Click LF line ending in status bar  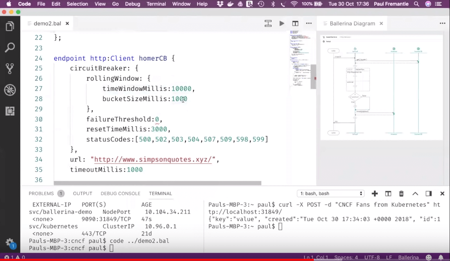pos(389,257)
